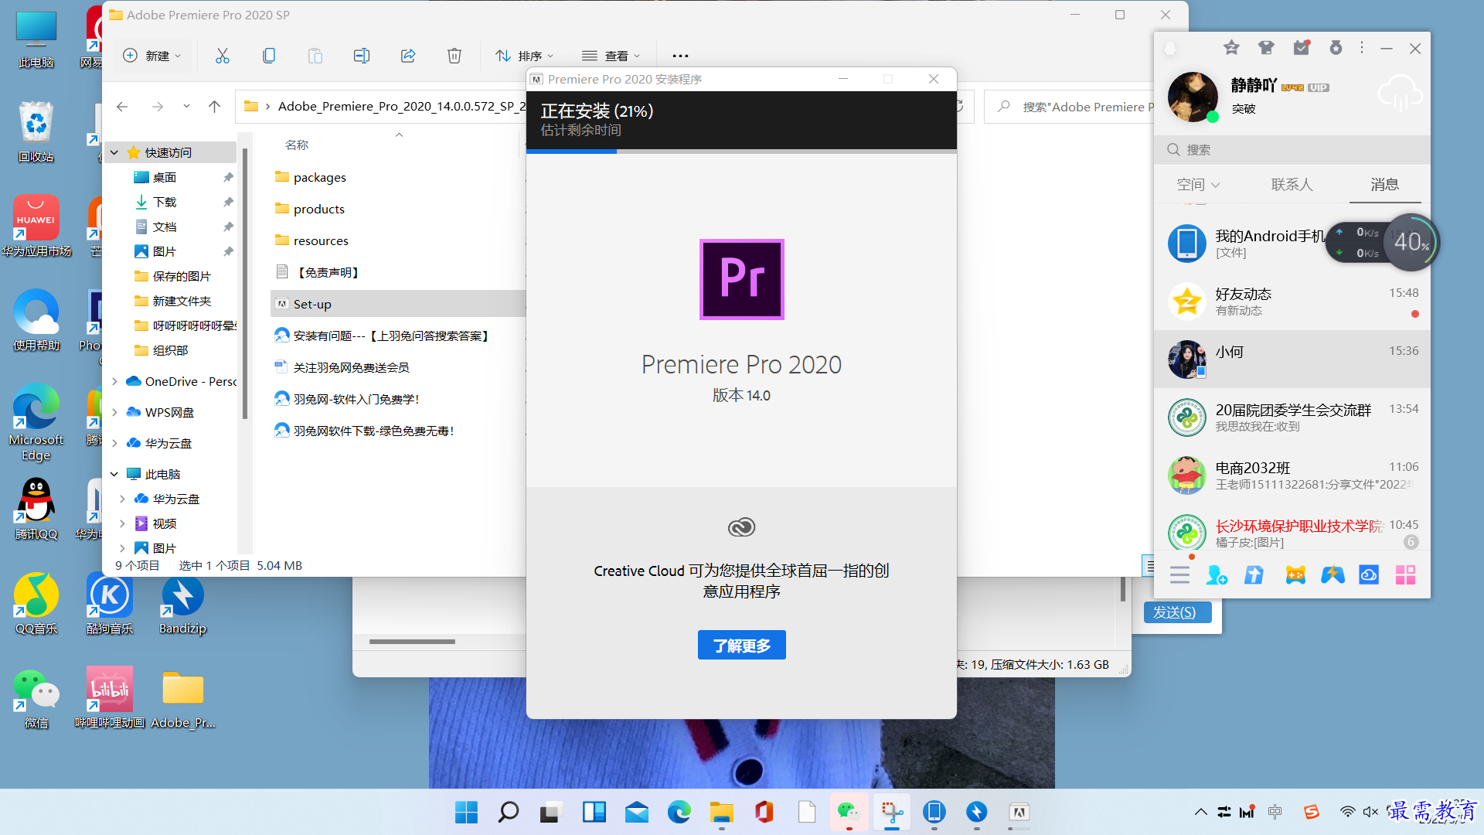Select products folder
The image size is (1484, 835).
tap(318, 209)
